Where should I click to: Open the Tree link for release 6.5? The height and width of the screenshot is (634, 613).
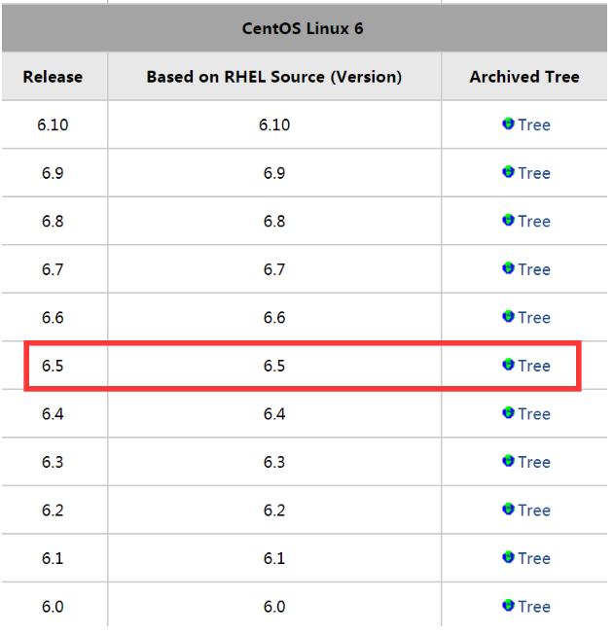click(x=534, y=366)
